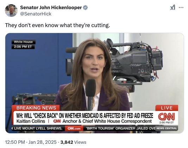This screenshot has height=148, width=188.
Task: Click the blue verified checkmark badge
Action: [85, 7]
